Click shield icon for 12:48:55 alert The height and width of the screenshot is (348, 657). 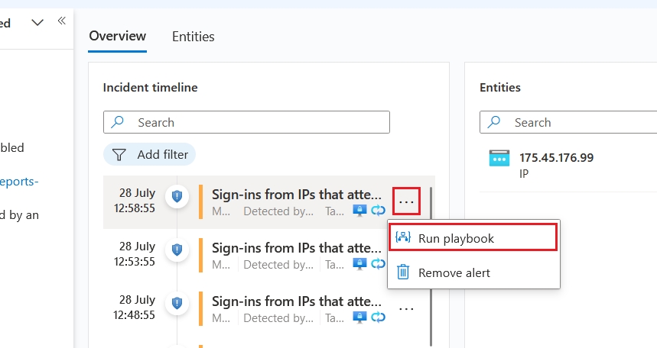click(x=177, y=301)
